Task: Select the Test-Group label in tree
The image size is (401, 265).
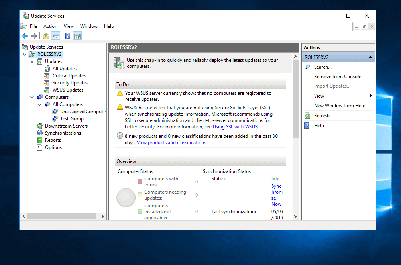Action: (72, 119)
